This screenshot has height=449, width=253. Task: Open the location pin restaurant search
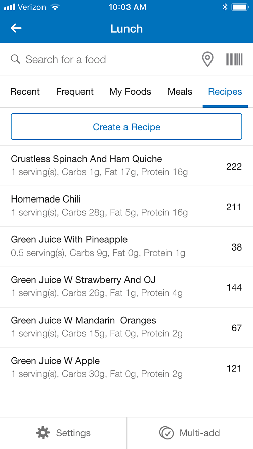click(207, 59)
